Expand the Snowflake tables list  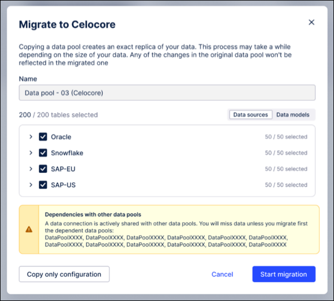point(31,153)
